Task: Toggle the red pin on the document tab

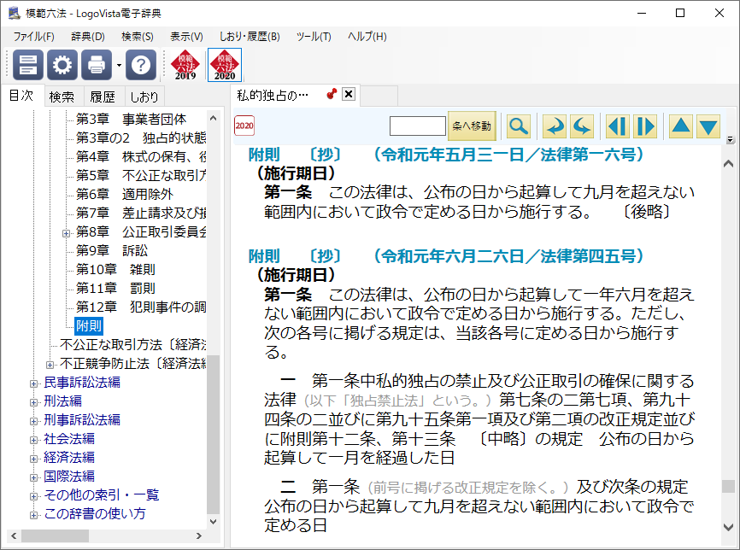Action: [332, 94]
